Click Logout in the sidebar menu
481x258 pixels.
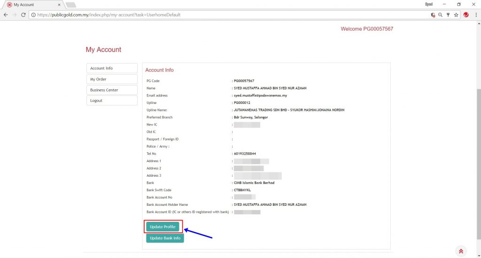pyautogui.click(x=112, y=101)
